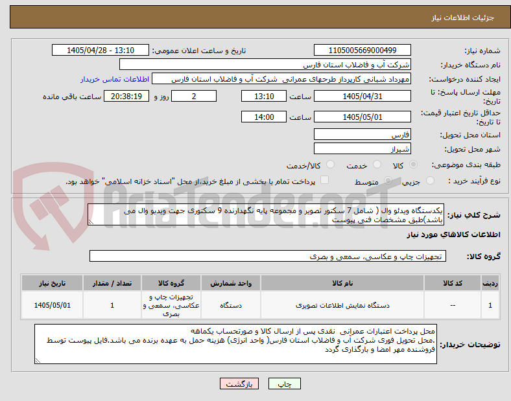Click the گروه کالا field

(268, 256)
